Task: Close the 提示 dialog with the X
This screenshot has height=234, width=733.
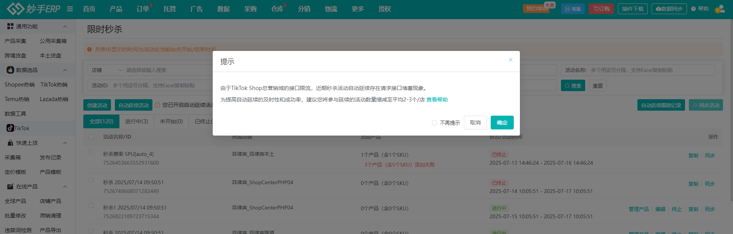Action: (x=511, y=60)
